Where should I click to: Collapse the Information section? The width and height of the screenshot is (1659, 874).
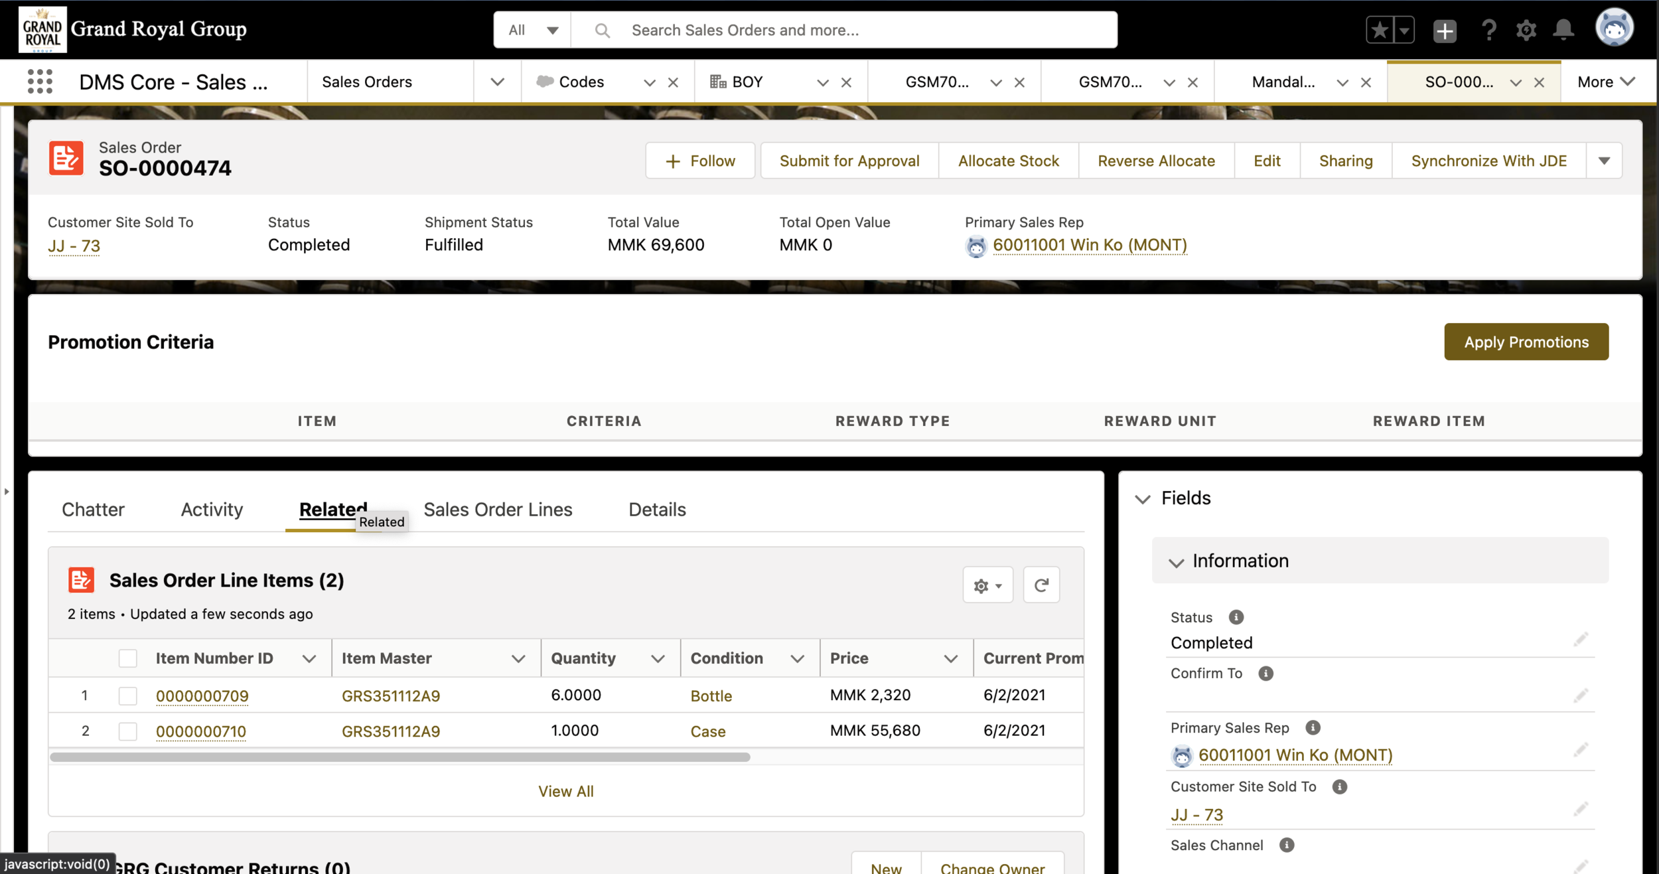click(1176, 562)
